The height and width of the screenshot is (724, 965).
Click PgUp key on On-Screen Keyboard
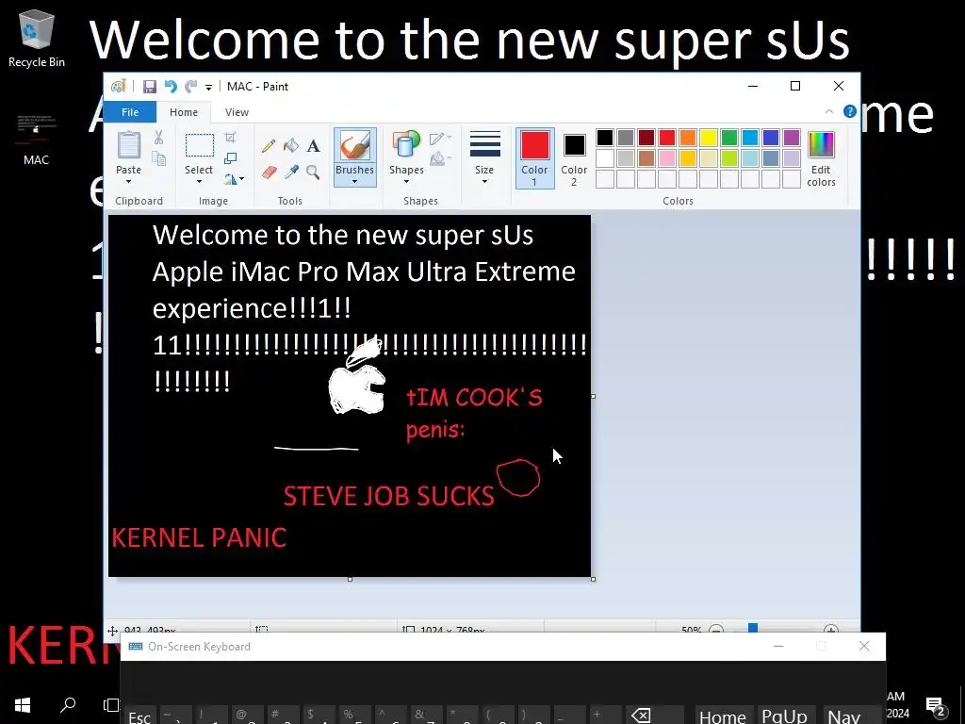(785, 716)
